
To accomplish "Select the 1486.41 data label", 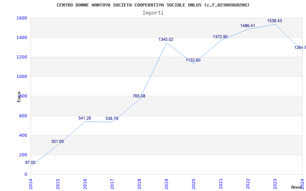I will (x=247, y=26).
